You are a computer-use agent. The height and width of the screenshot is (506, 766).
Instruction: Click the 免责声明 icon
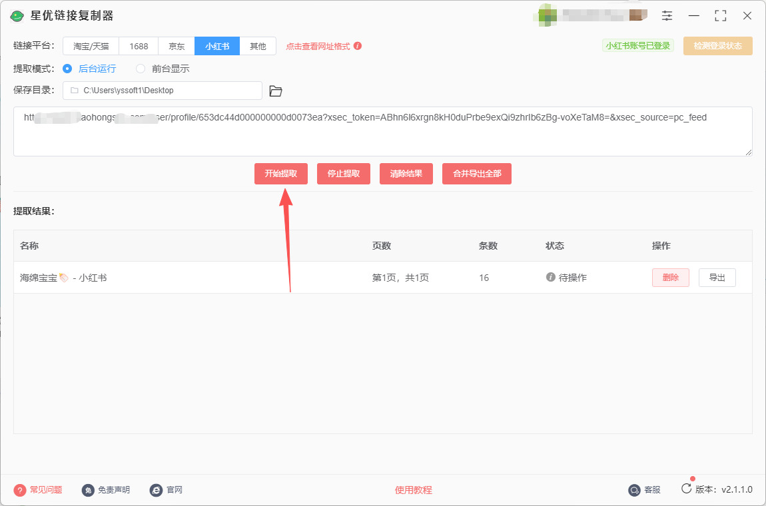(x=88, y=490)
